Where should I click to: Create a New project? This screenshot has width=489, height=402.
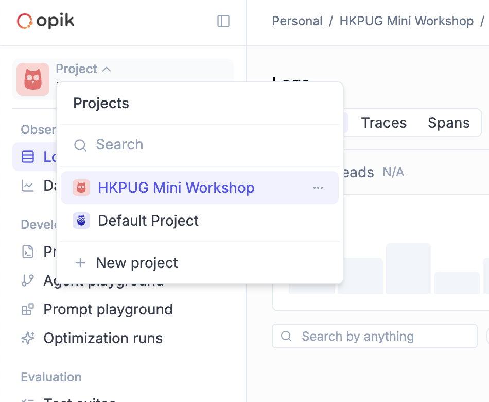(200, 263)
